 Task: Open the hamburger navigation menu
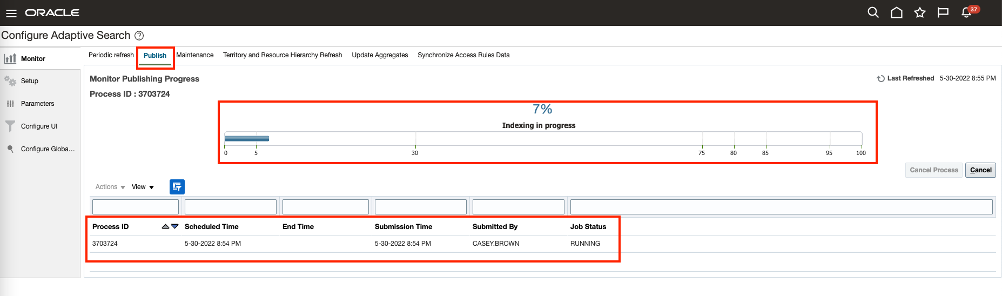pos(11,13)
